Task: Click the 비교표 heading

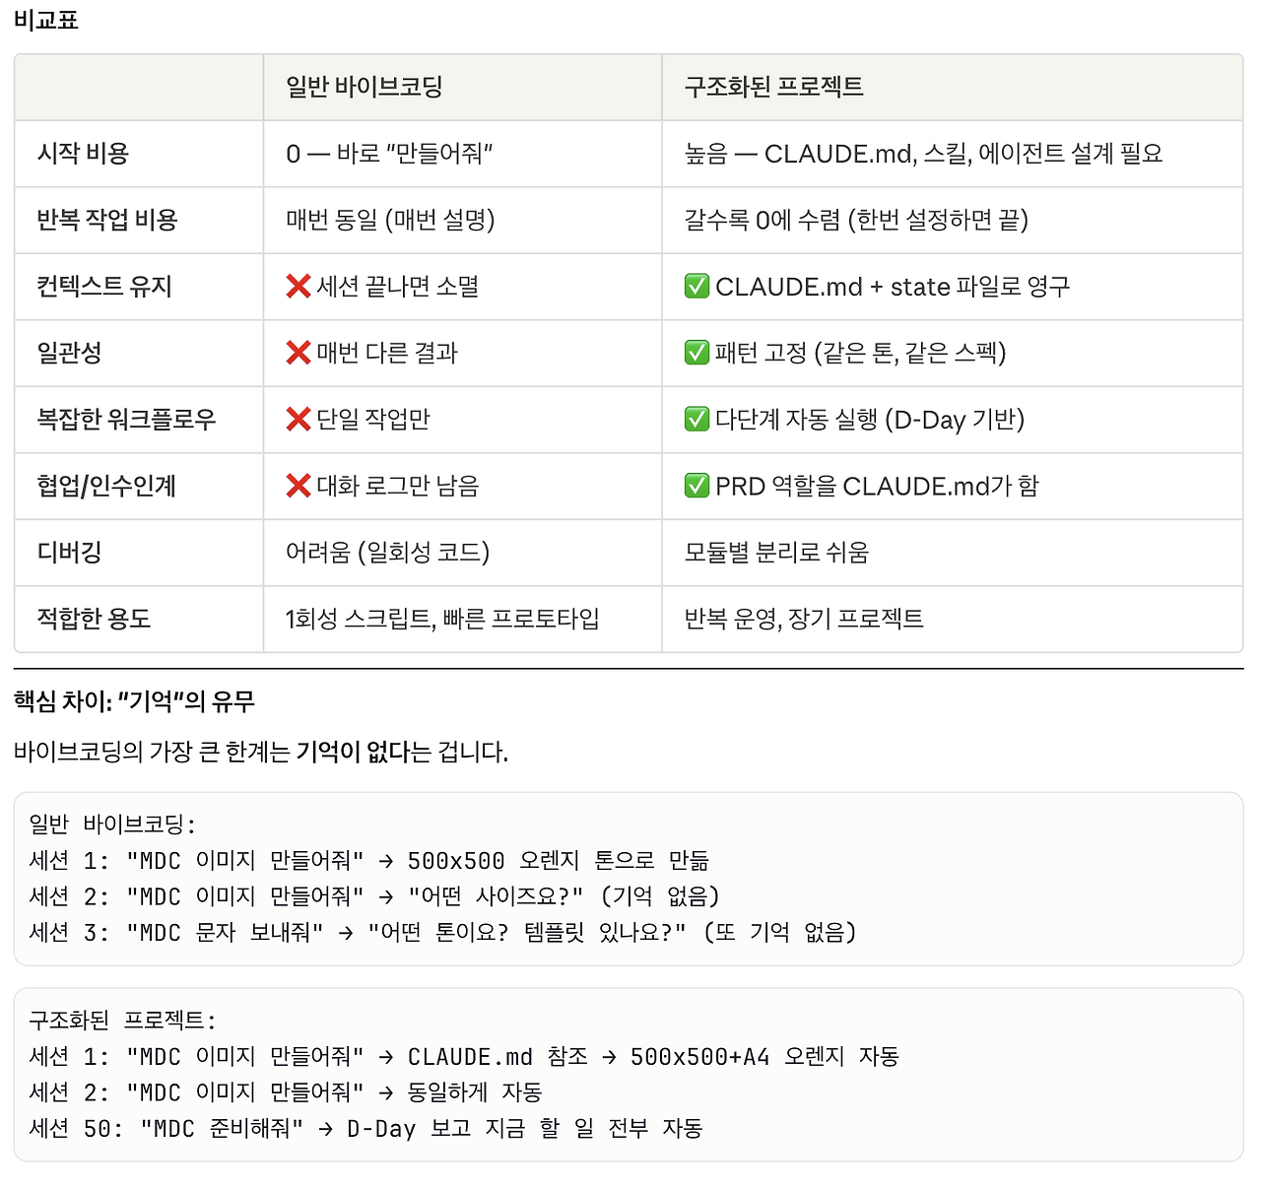Action: point(46,20)
